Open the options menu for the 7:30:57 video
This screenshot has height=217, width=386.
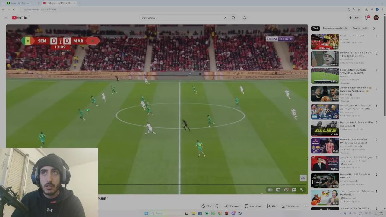click(376, 53)
